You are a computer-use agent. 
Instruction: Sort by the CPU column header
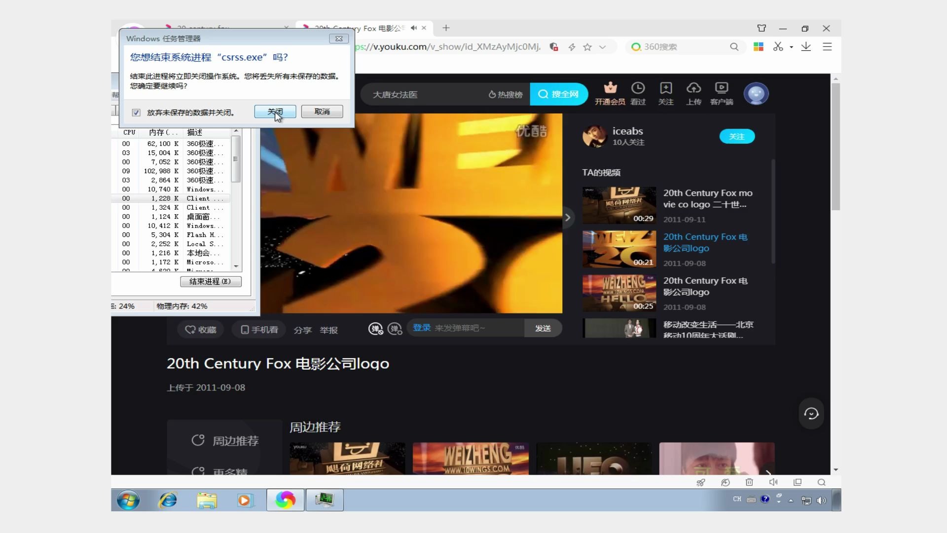tap(129, 132)
